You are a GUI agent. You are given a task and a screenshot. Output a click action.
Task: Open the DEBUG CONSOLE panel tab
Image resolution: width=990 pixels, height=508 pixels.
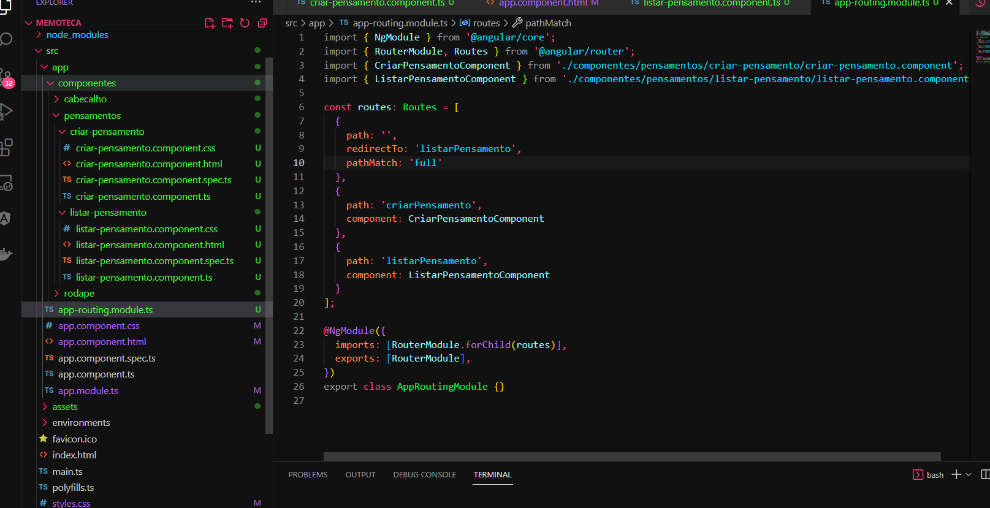point(425,475)
